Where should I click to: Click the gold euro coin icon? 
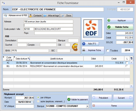75,47
